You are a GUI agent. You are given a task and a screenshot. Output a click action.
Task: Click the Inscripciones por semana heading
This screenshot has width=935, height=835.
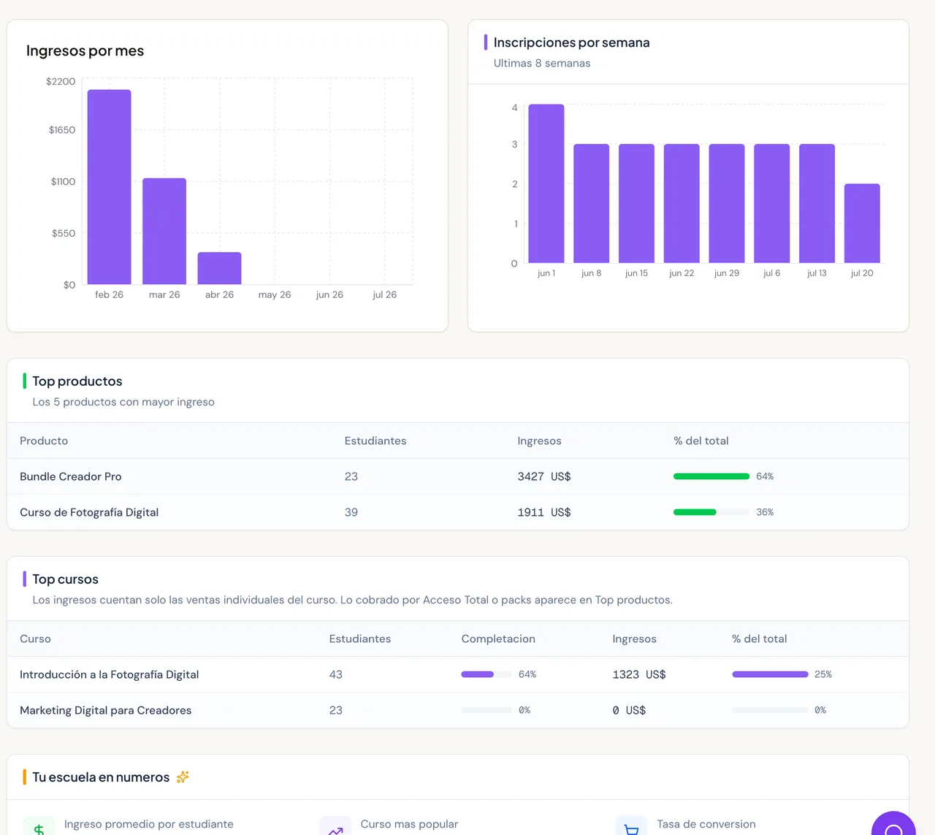point(571,42)
